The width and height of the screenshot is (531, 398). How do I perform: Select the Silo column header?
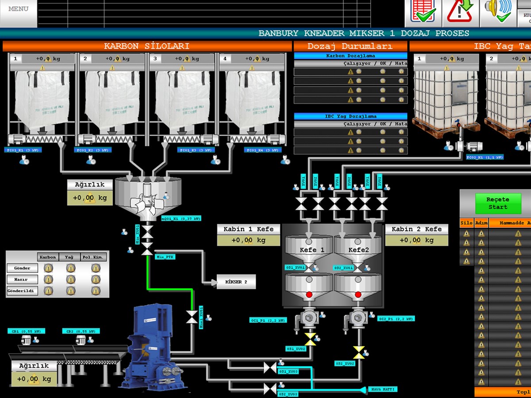(x=466, y=223)
